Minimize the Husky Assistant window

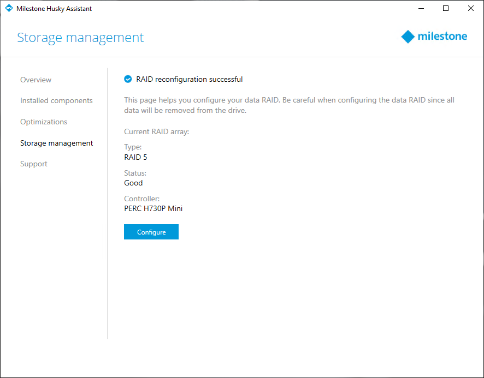pyautogui.click(x=421, y=8)
